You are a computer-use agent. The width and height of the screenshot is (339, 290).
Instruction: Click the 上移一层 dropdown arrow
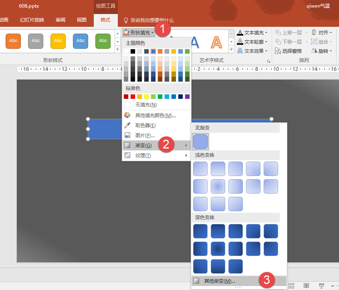pyautogui.click(x=307, y=33)
